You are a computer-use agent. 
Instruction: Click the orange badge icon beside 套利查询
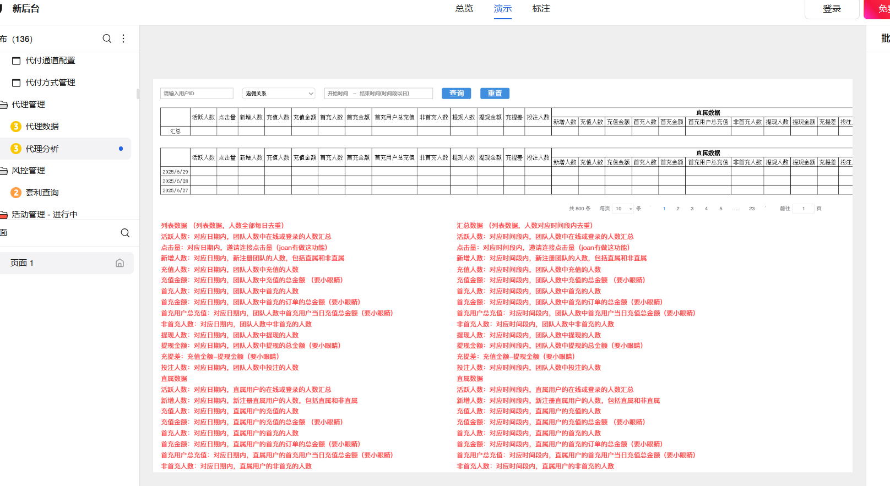pos(16,193)
